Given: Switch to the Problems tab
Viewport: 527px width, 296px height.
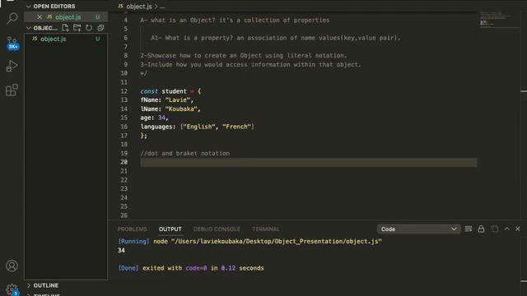Looking at the screenshot, I should click(132, 229).
